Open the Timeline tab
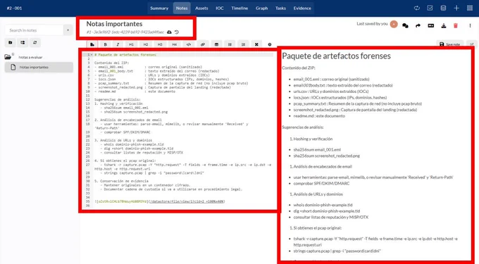This screenshot has height=264, width=479. click(x=240, y=8)
